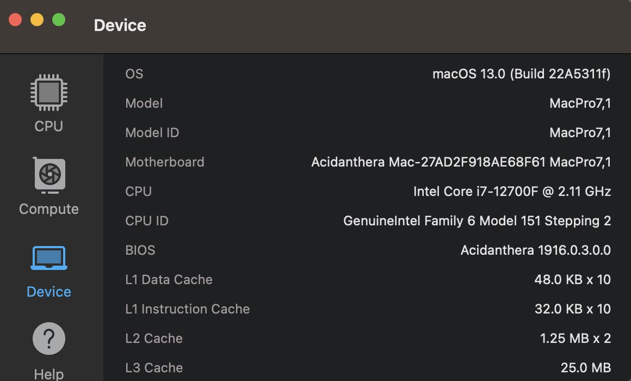
Task: Select the Intel Core i7-12700F CPU entry
Action: click(511, 191)
